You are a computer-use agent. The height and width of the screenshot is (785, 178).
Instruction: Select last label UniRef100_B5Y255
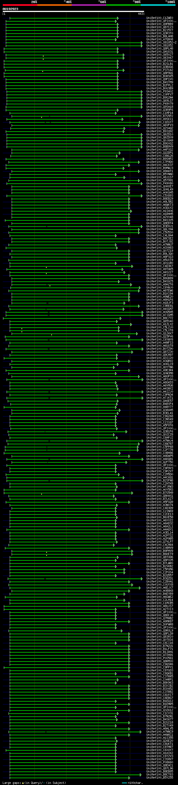tap(160, 777)
